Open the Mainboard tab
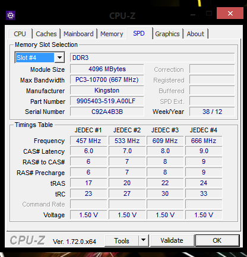This screenshot has height=257, width=247. tap(78, 34)
